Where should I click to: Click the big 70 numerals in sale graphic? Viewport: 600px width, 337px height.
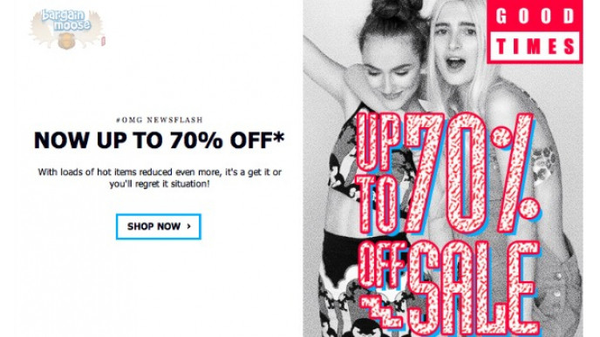[446, 172]
